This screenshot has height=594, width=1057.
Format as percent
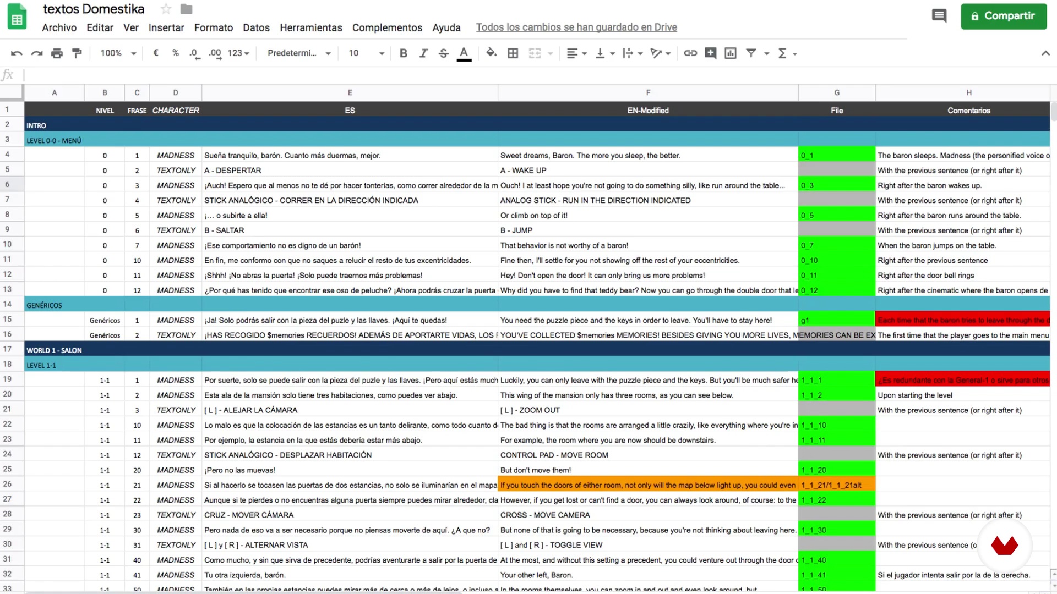pyautogui.click(x=176, y=53)
